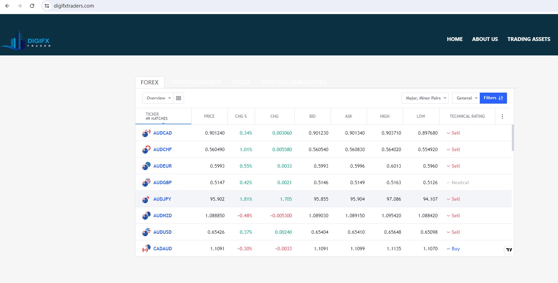Open the AUDJPY ticker link

(162, 199)
